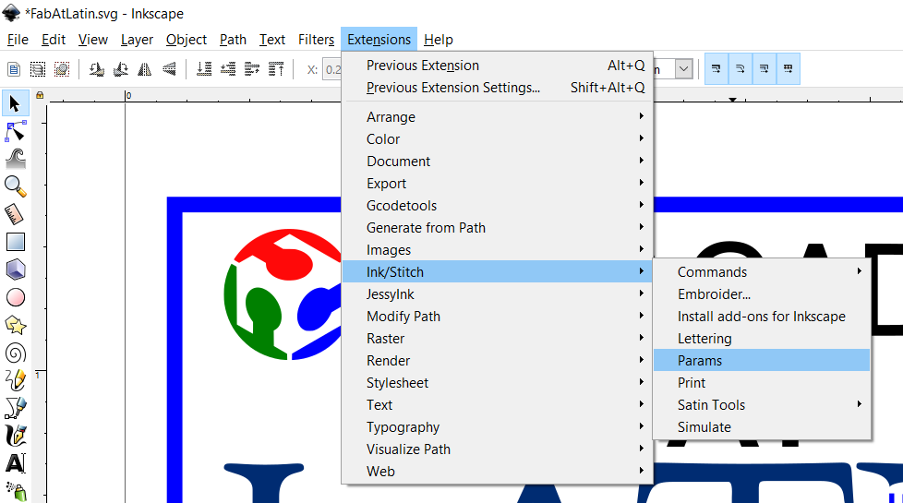Select the Rectangle tool
Image resolution: width=903 pixels, height=503 pixels.
coord(15,242)
